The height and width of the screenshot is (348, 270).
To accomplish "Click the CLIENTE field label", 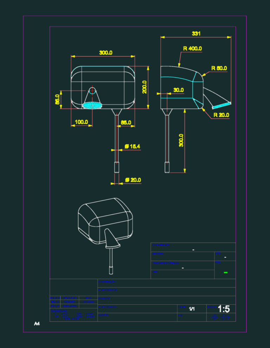I will [103, 315].
